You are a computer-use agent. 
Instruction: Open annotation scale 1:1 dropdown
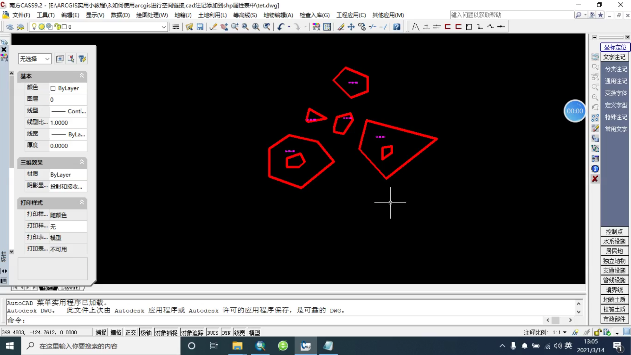coord(560,332)
